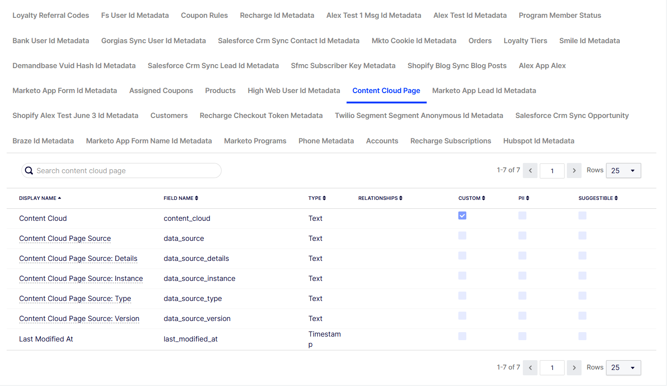Go to previous page using top arrow
Image resolution: width=667 pixels, height=386 pixels.
530,171
